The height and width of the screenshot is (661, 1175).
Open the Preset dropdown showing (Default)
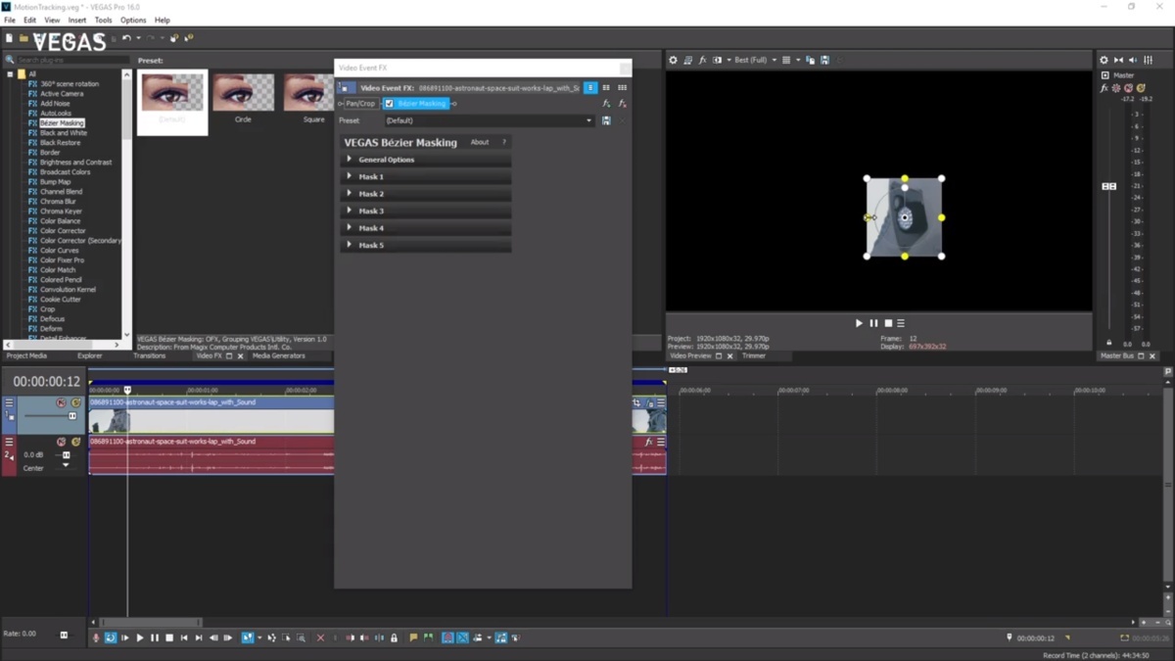point(588,120)
